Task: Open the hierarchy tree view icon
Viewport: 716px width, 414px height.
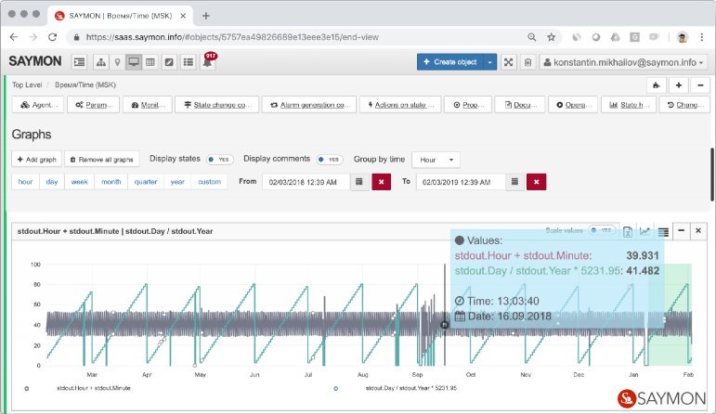Action: (101, 62)
